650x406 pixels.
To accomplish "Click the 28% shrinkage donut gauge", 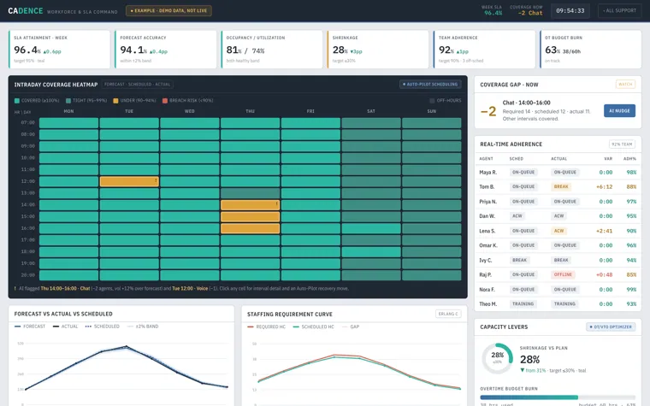I will 497,358.
